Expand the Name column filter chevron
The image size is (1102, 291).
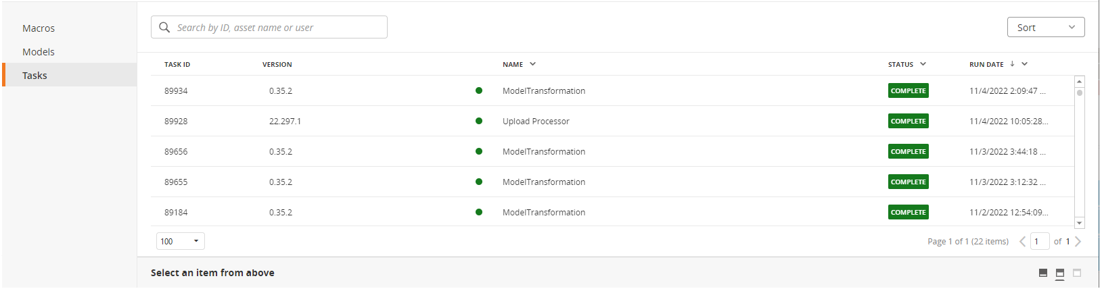tap(532, 64)
